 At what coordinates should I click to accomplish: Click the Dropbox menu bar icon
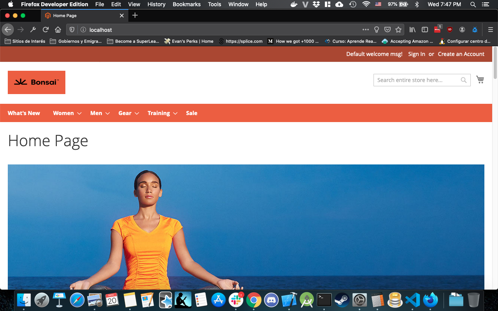point(316,4)
